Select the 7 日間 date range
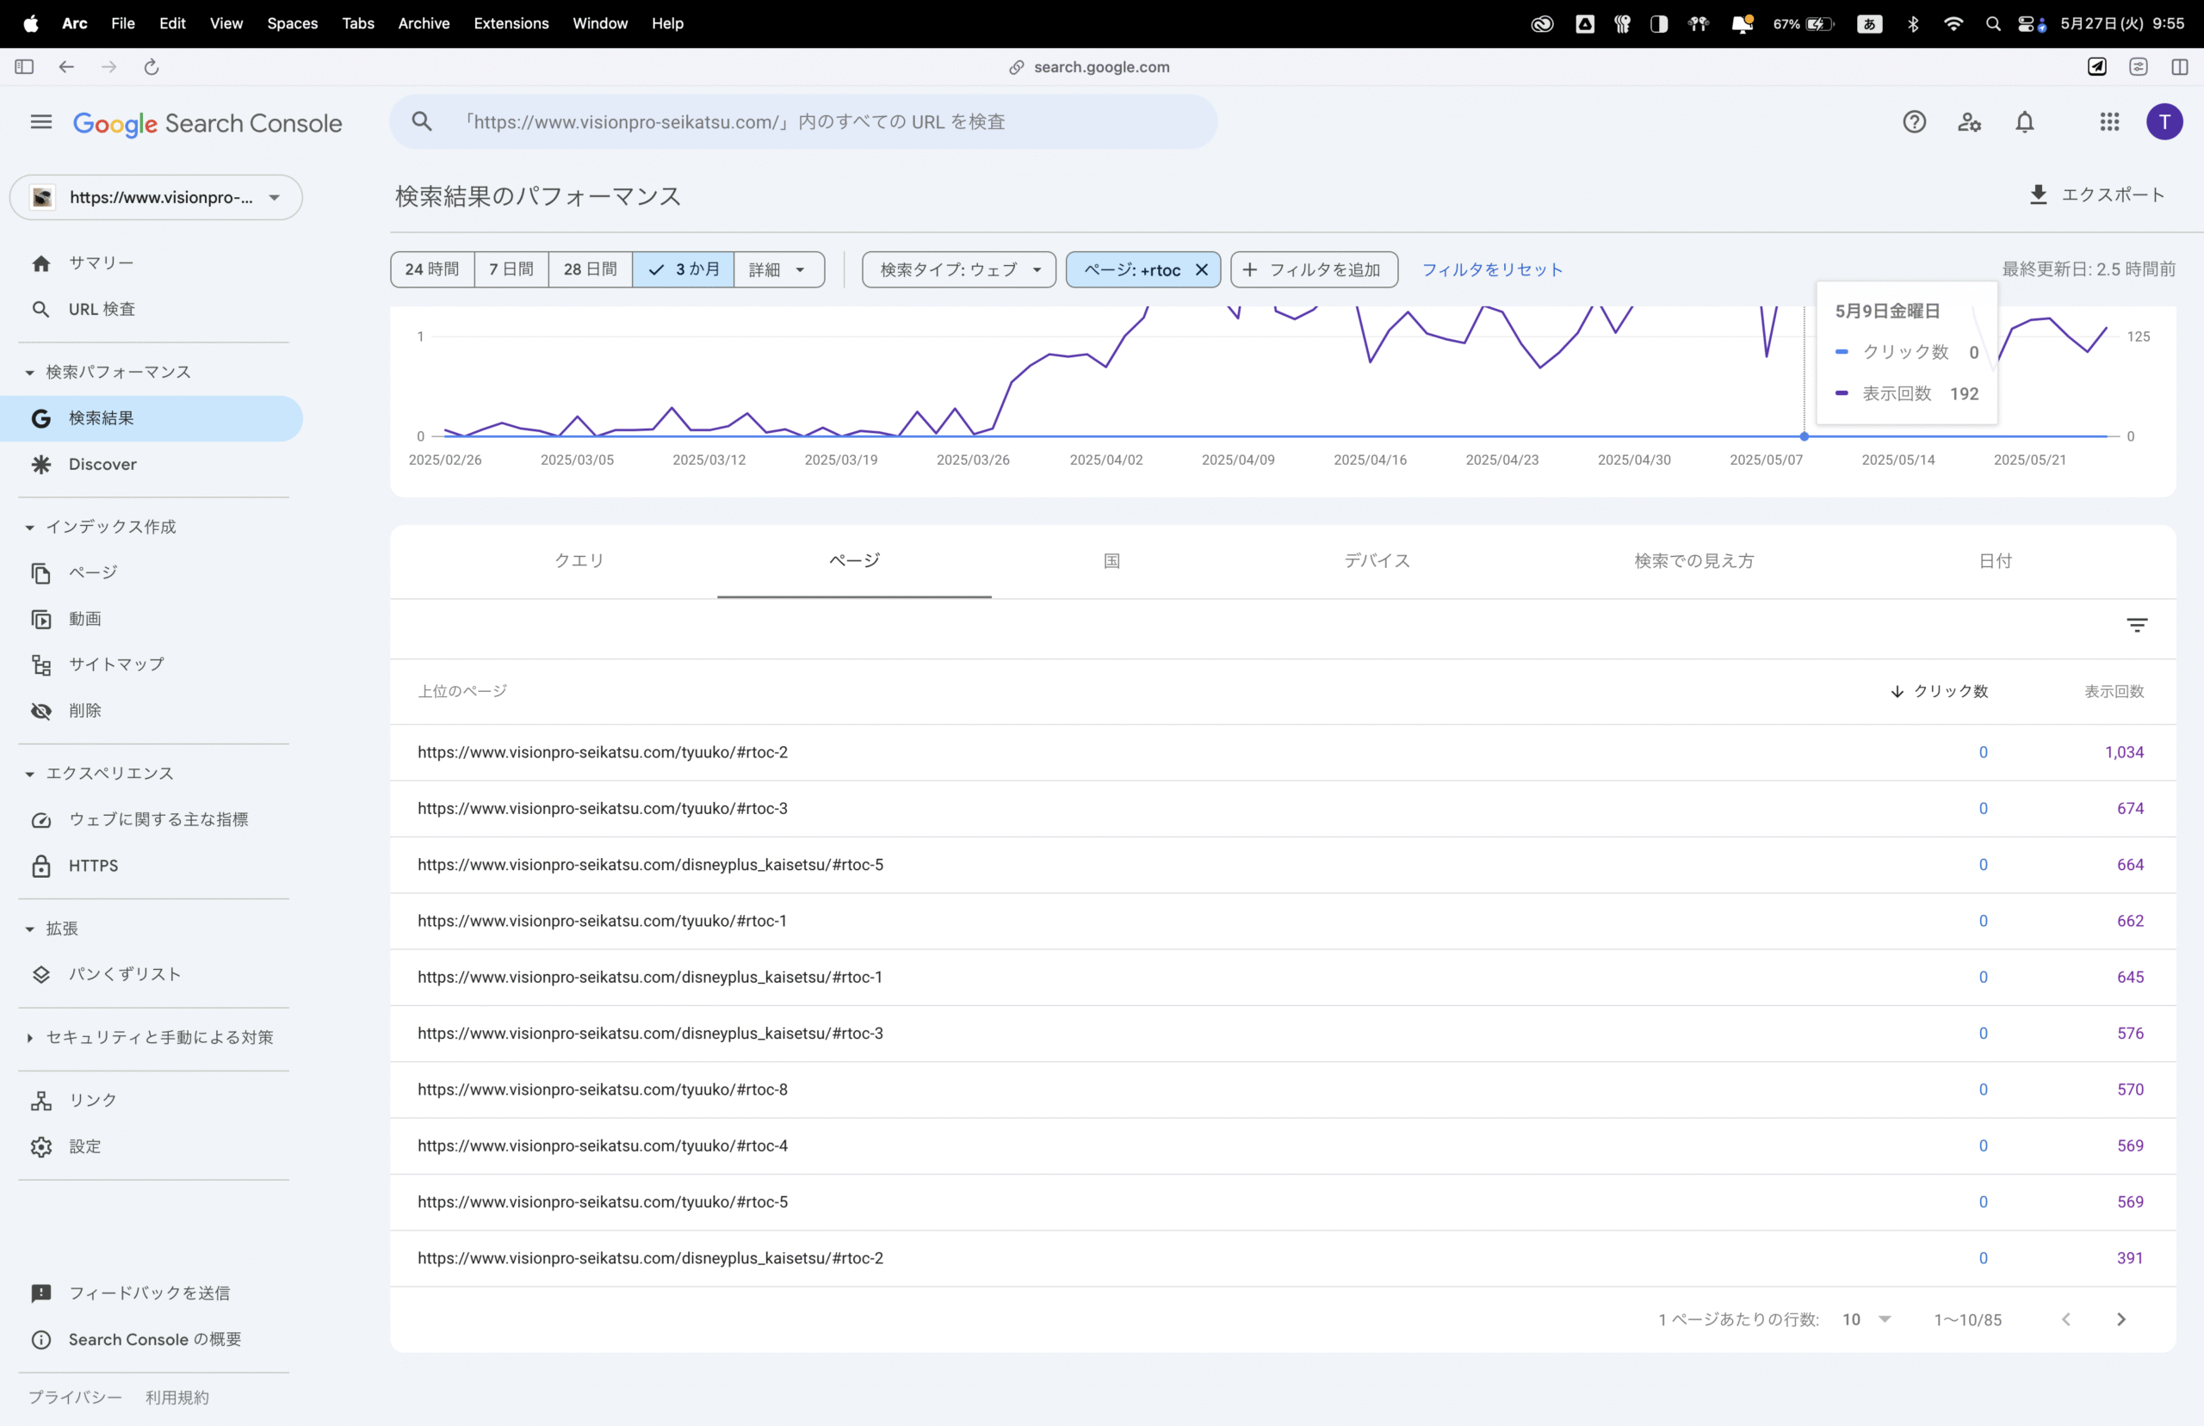This screenshot has height=1426, width=2204. coord(511,269)
